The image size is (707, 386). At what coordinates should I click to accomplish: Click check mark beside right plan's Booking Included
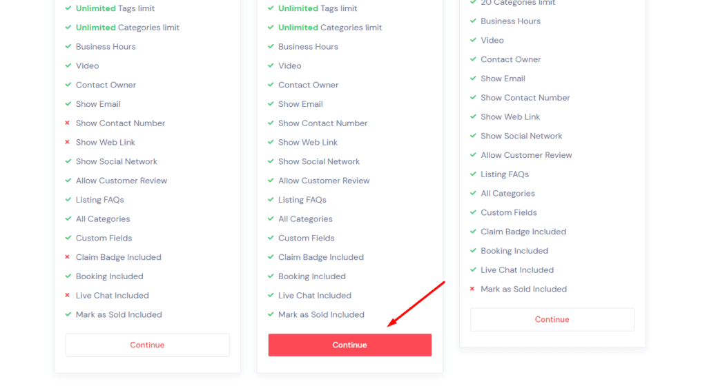(x=473, y=251)
